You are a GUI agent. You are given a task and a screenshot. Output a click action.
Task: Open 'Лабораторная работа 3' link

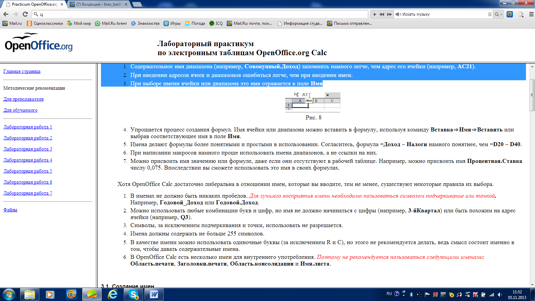coord(28,149)
